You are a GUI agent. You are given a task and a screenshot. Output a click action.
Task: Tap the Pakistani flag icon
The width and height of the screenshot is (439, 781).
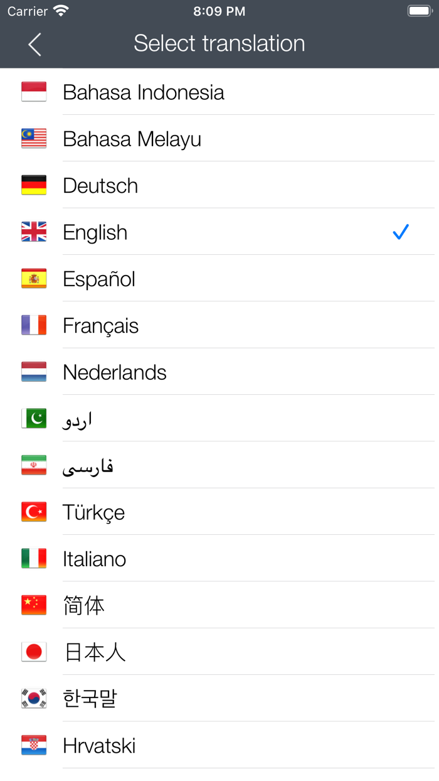34,419
